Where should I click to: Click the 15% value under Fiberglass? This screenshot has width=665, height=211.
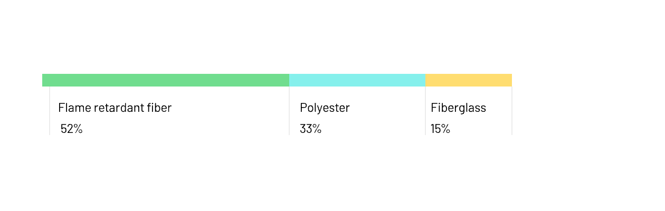coord(440,129)
